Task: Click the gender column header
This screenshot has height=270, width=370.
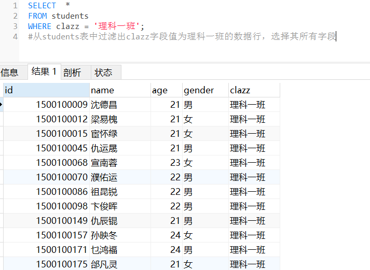Action: point(205,90)
